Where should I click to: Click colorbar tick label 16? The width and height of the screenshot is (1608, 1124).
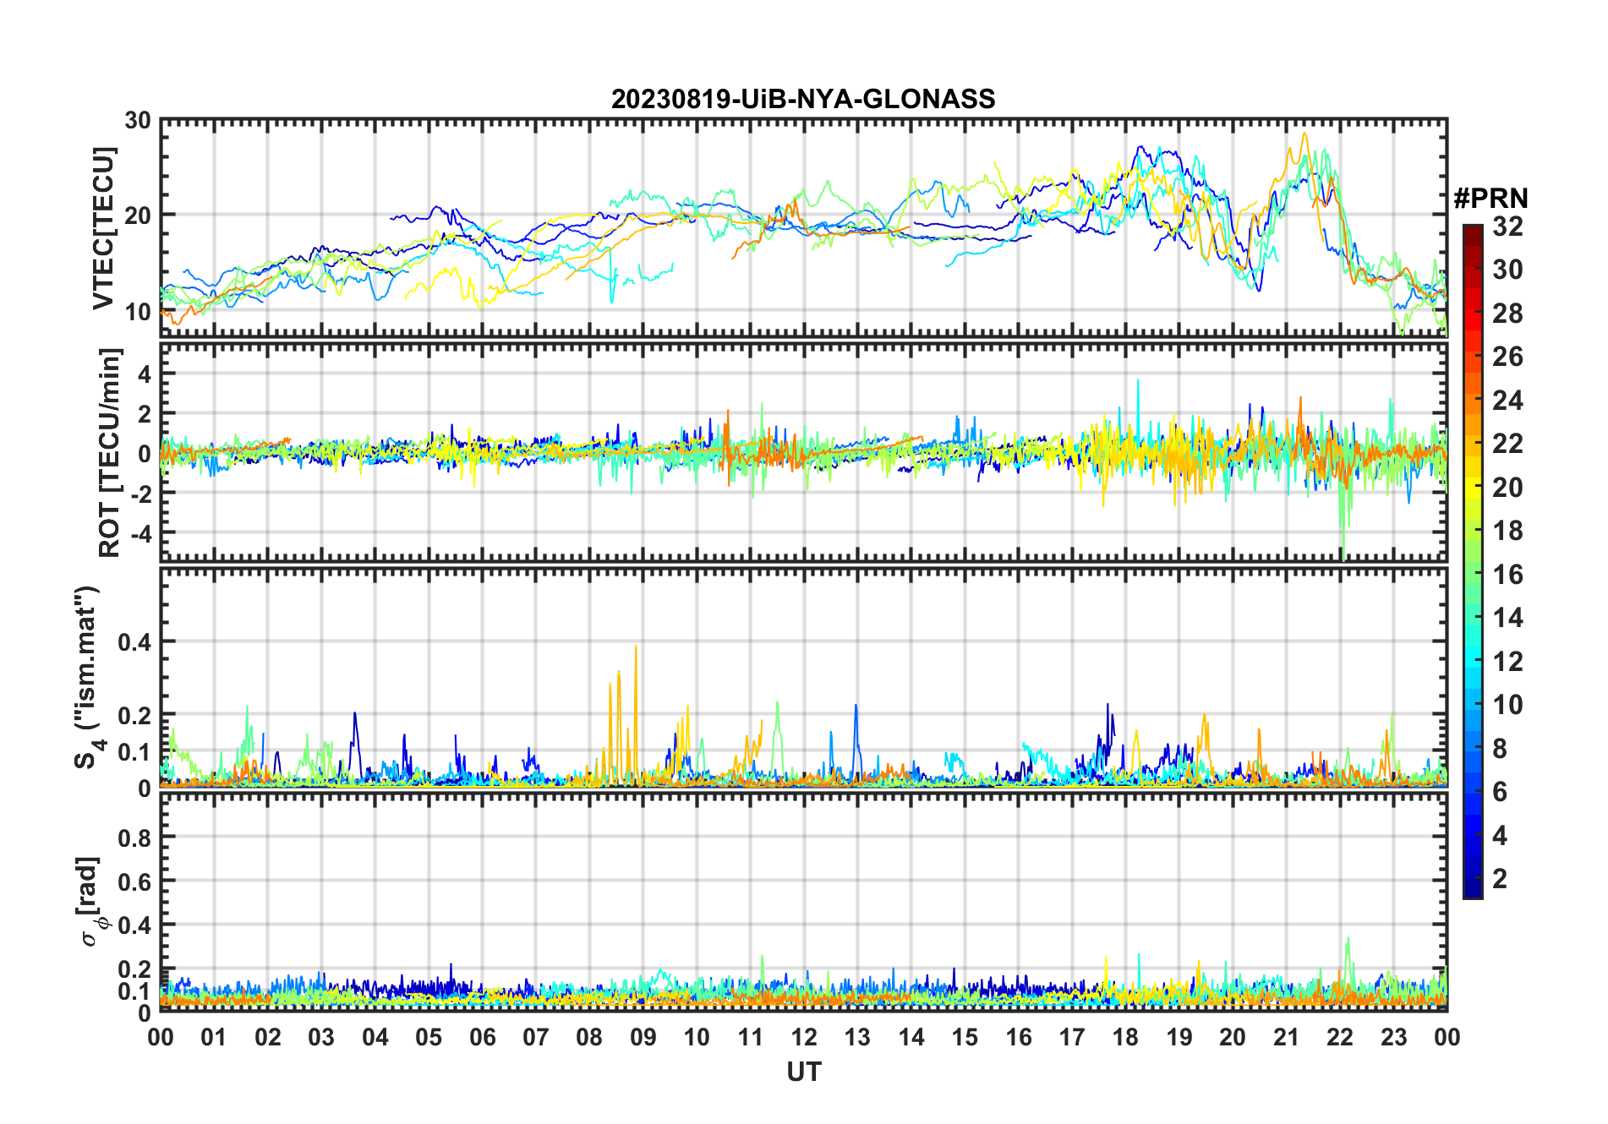1507,575
